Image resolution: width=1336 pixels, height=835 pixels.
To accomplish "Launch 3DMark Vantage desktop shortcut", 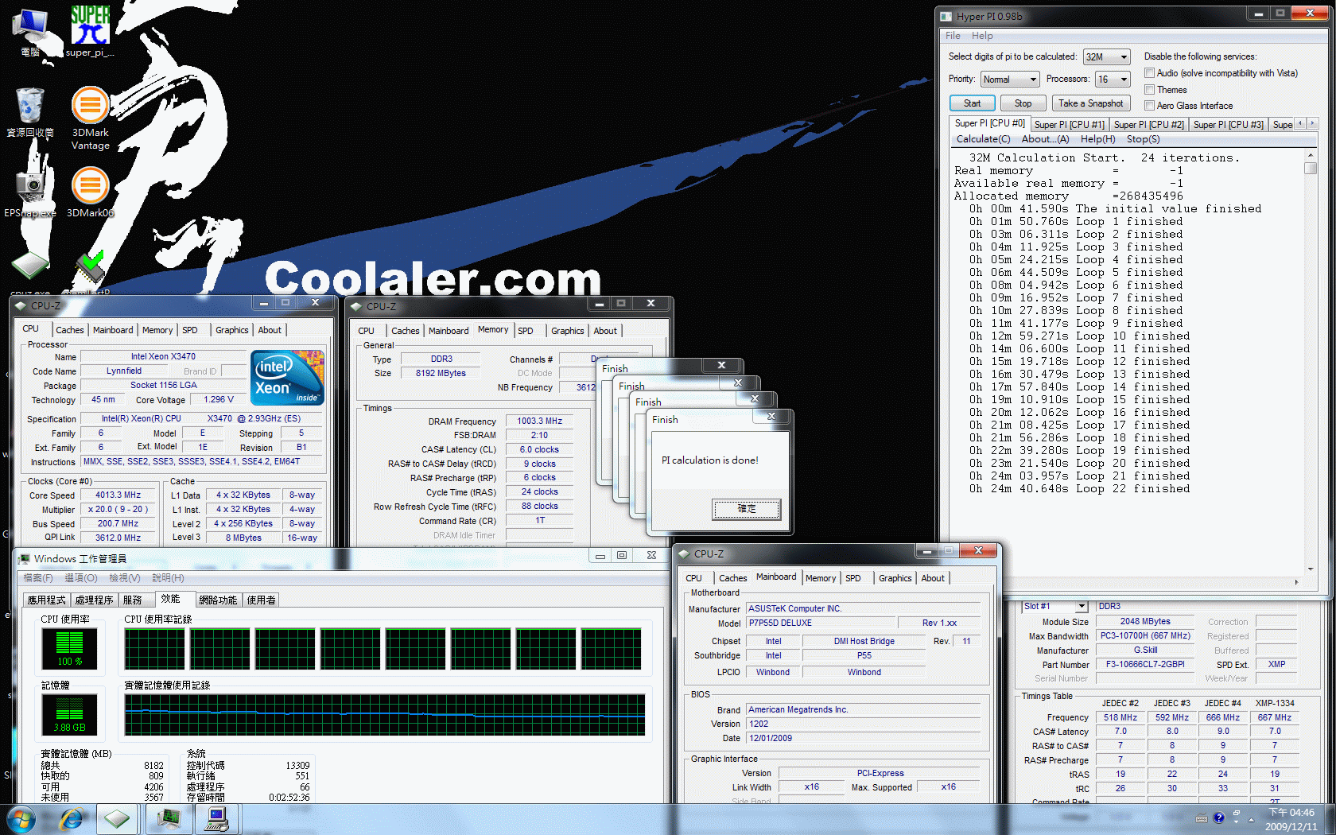I will [90, 118].
